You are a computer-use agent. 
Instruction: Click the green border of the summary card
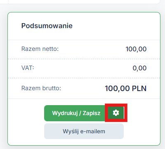[x=8, y=79]
